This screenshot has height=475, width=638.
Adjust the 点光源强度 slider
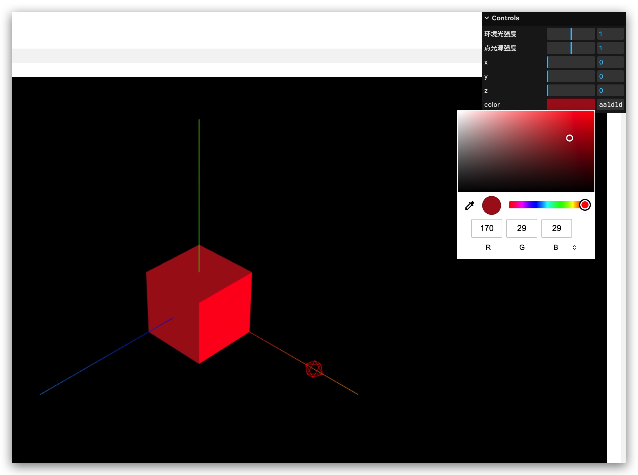pos(571,48)
